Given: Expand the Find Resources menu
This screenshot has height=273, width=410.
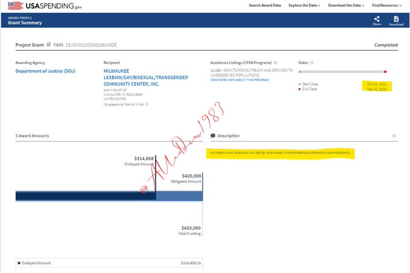Looking at the screenshot, I should point(389,5).
